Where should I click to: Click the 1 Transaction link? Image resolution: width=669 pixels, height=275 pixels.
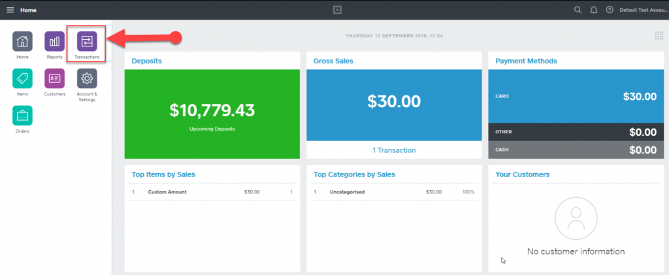394,150
